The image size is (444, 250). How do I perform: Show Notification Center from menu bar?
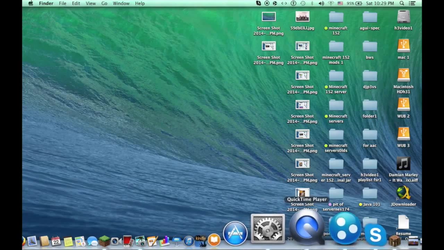[x=412, y=3]
